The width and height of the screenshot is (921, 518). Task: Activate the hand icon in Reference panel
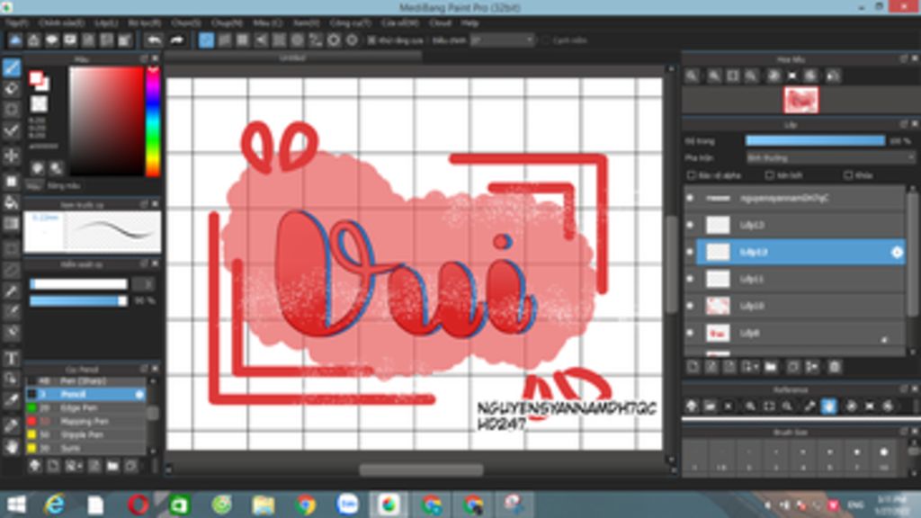tap(828, 406)
